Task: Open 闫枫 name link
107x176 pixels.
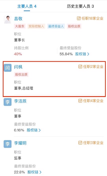Action: pos(18,67)
